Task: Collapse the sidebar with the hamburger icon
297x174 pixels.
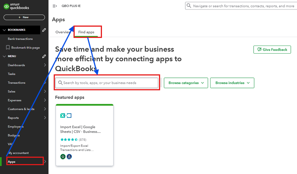Action: coord(55,6)
